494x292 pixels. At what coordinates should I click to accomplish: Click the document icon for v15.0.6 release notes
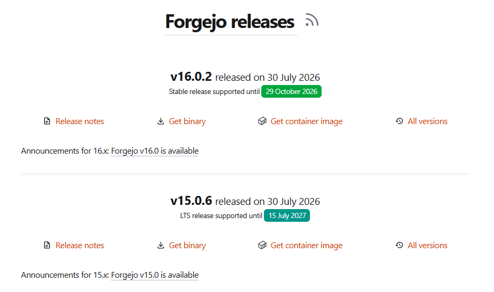[47, 245]
